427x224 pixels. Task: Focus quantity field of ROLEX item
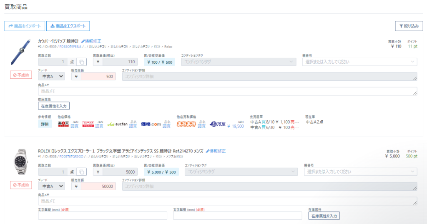tap(52, 172)
